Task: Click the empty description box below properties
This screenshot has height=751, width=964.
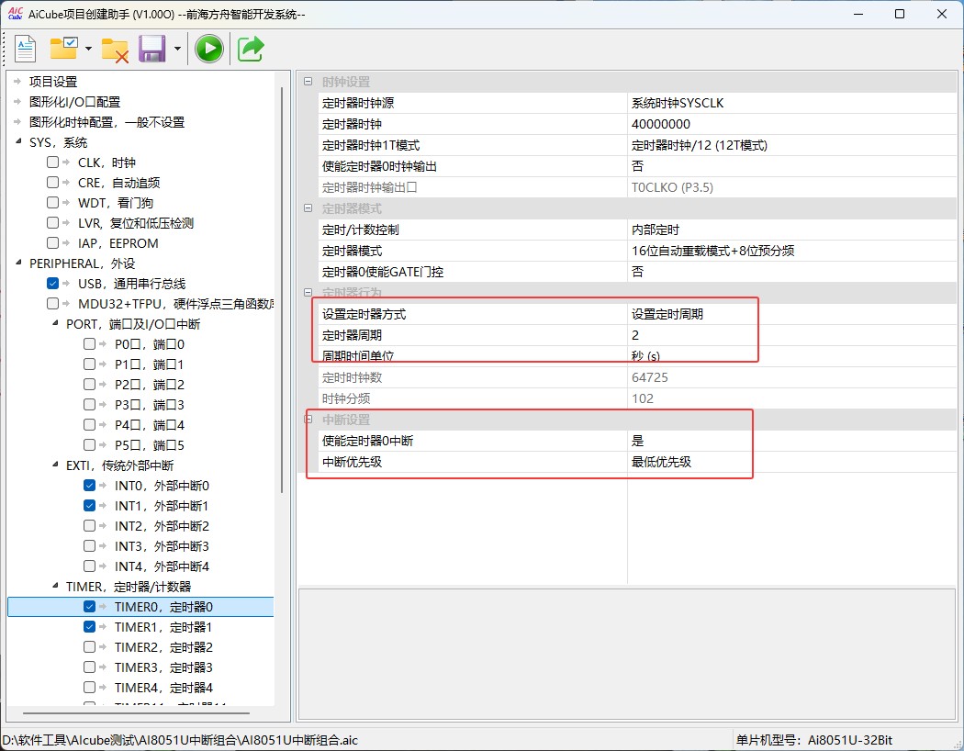Action: [x=626, y=654]
